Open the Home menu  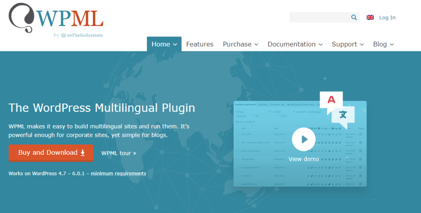click(x=164, y=44)
